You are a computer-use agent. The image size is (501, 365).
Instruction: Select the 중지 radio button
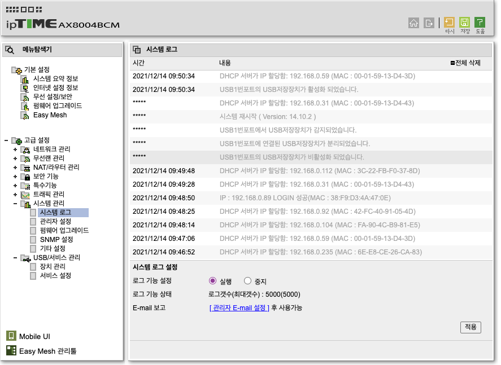coord(247,281)
